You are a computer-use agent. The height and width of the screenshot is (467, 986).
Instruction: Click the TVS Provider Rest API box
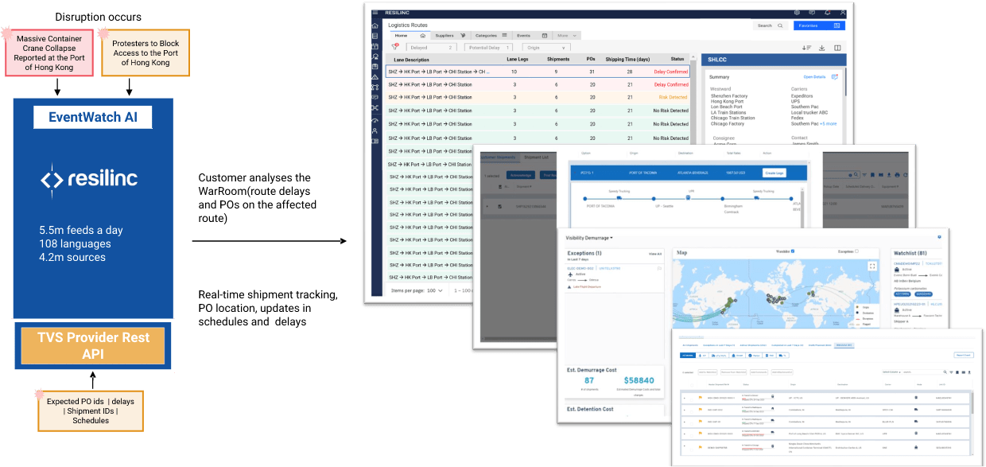pyautogui.click(x=92, y=345)
